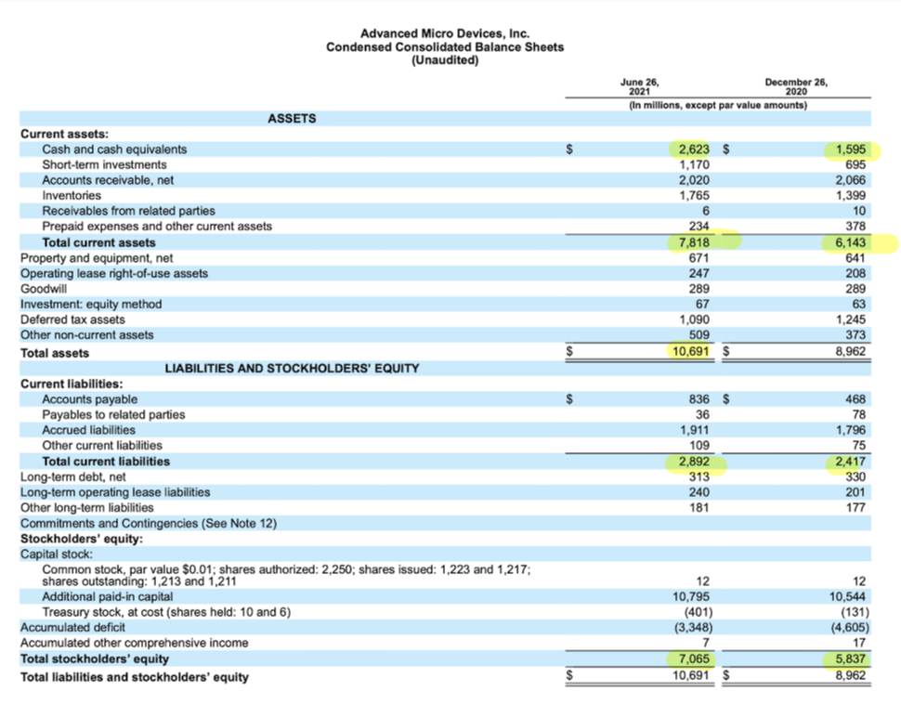
Task: Select "Prepaid expenses and other current assets"
Action: (x=157, y=227)
